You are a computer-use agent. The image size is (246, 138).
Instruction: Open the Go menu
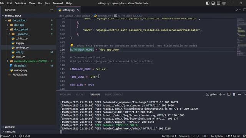pos(40,3)
